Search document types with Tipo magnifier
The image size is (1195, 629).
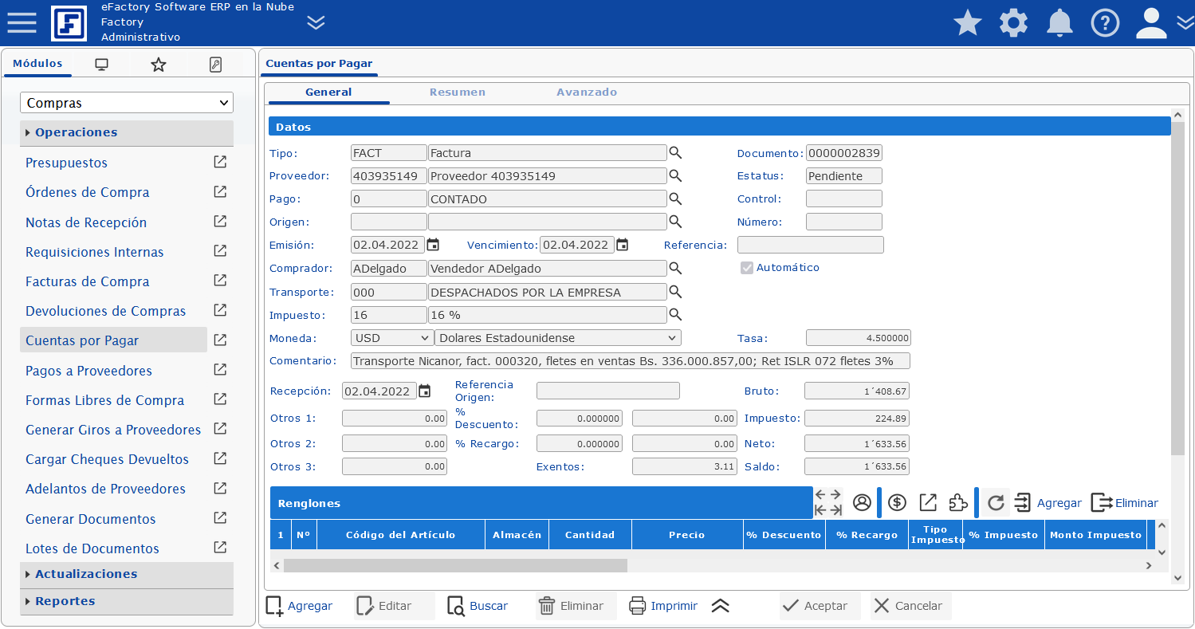click(675, 153)
